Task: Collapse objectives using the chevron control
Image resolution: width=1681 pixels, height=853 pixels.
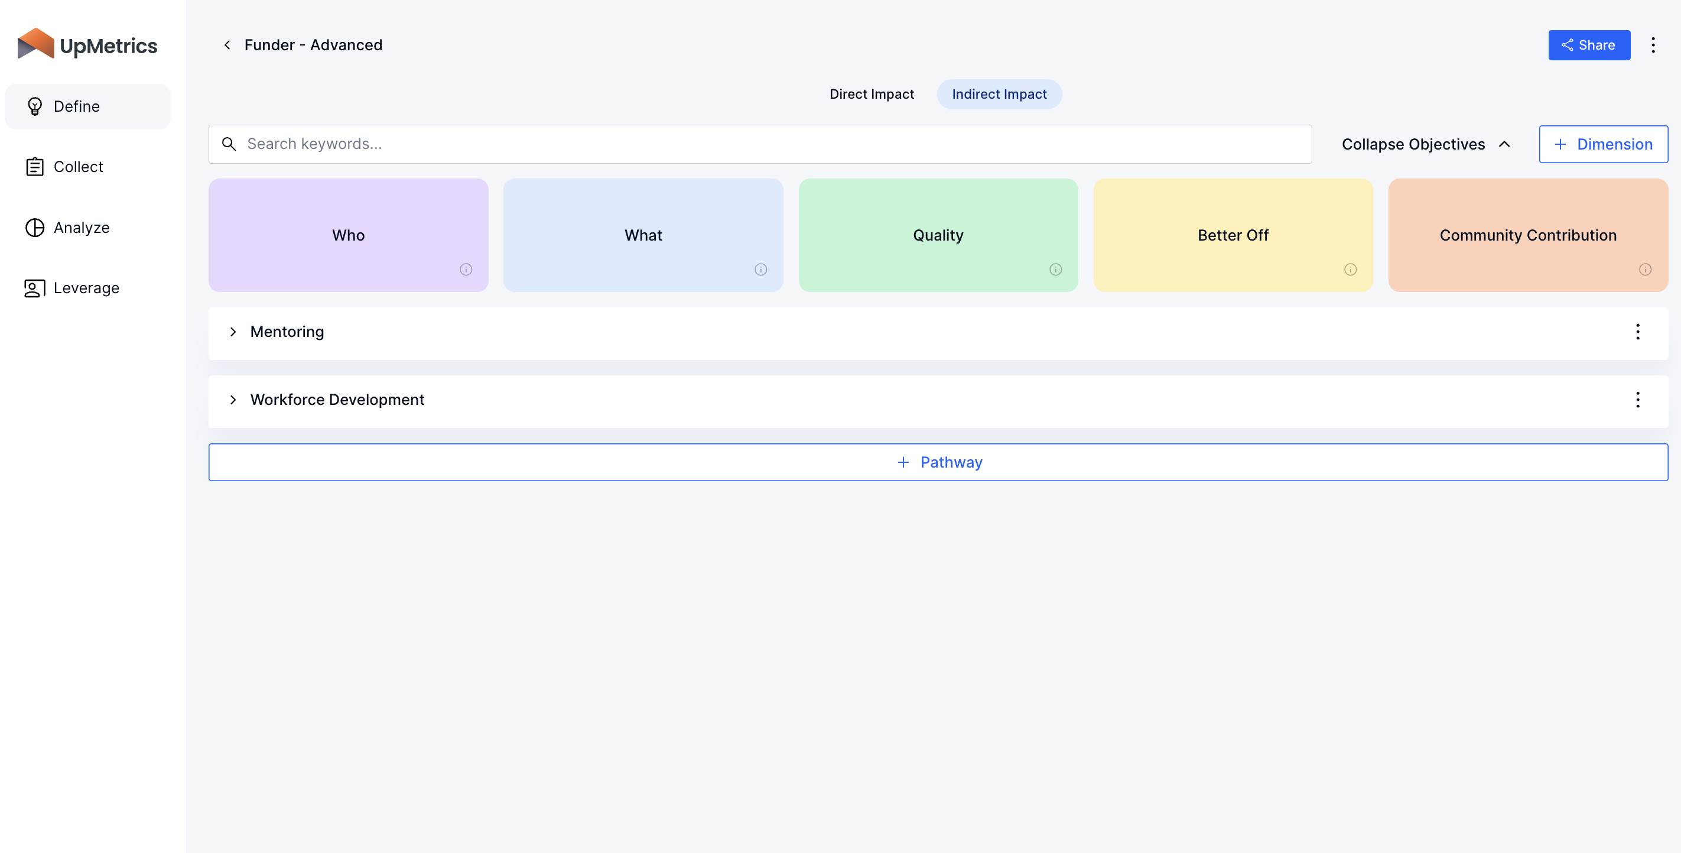Action: point(1506,144)
